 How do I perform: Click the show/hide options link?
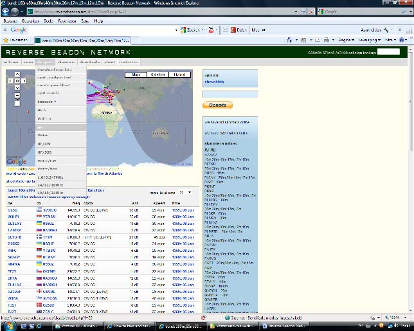pyautogui.click(x=214, y=82)
